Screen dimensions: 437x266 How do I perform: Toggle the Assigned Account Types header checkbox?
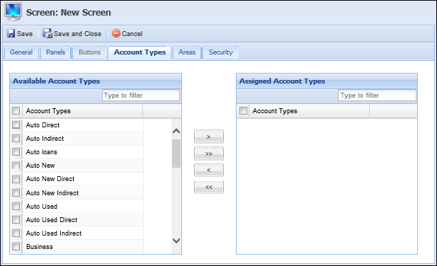tap(243, 111)
